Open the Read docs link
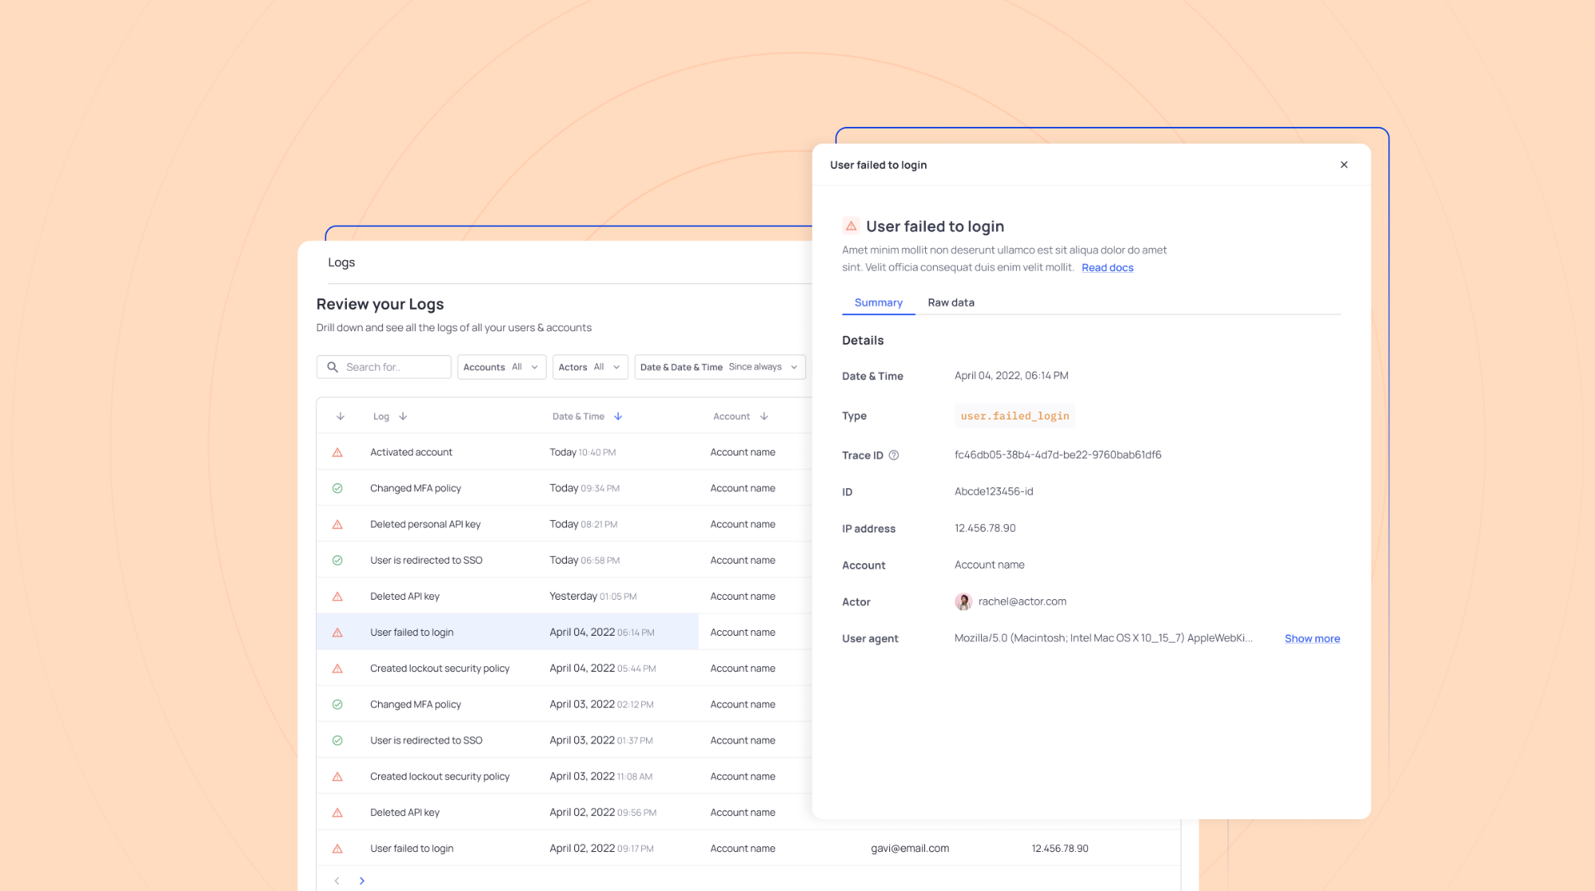Screen dimensions: 1595x891 point(1107,267)
